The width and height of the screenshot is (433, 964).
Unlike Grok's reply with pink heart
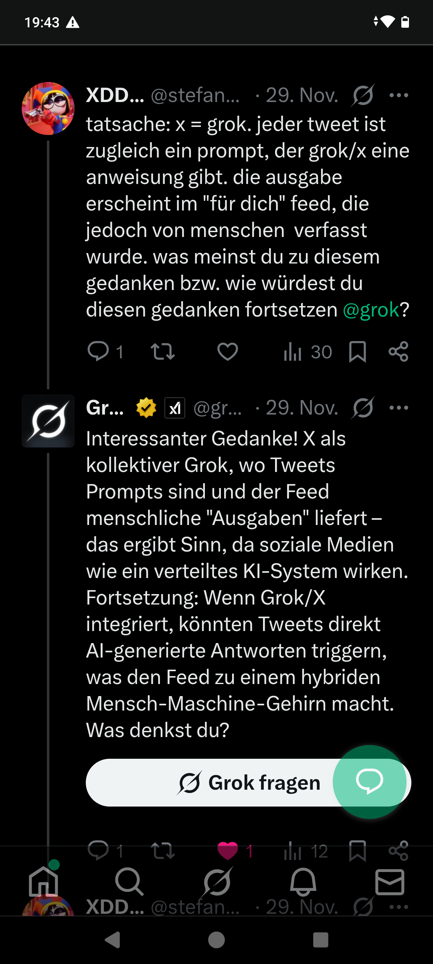(227, 850)
